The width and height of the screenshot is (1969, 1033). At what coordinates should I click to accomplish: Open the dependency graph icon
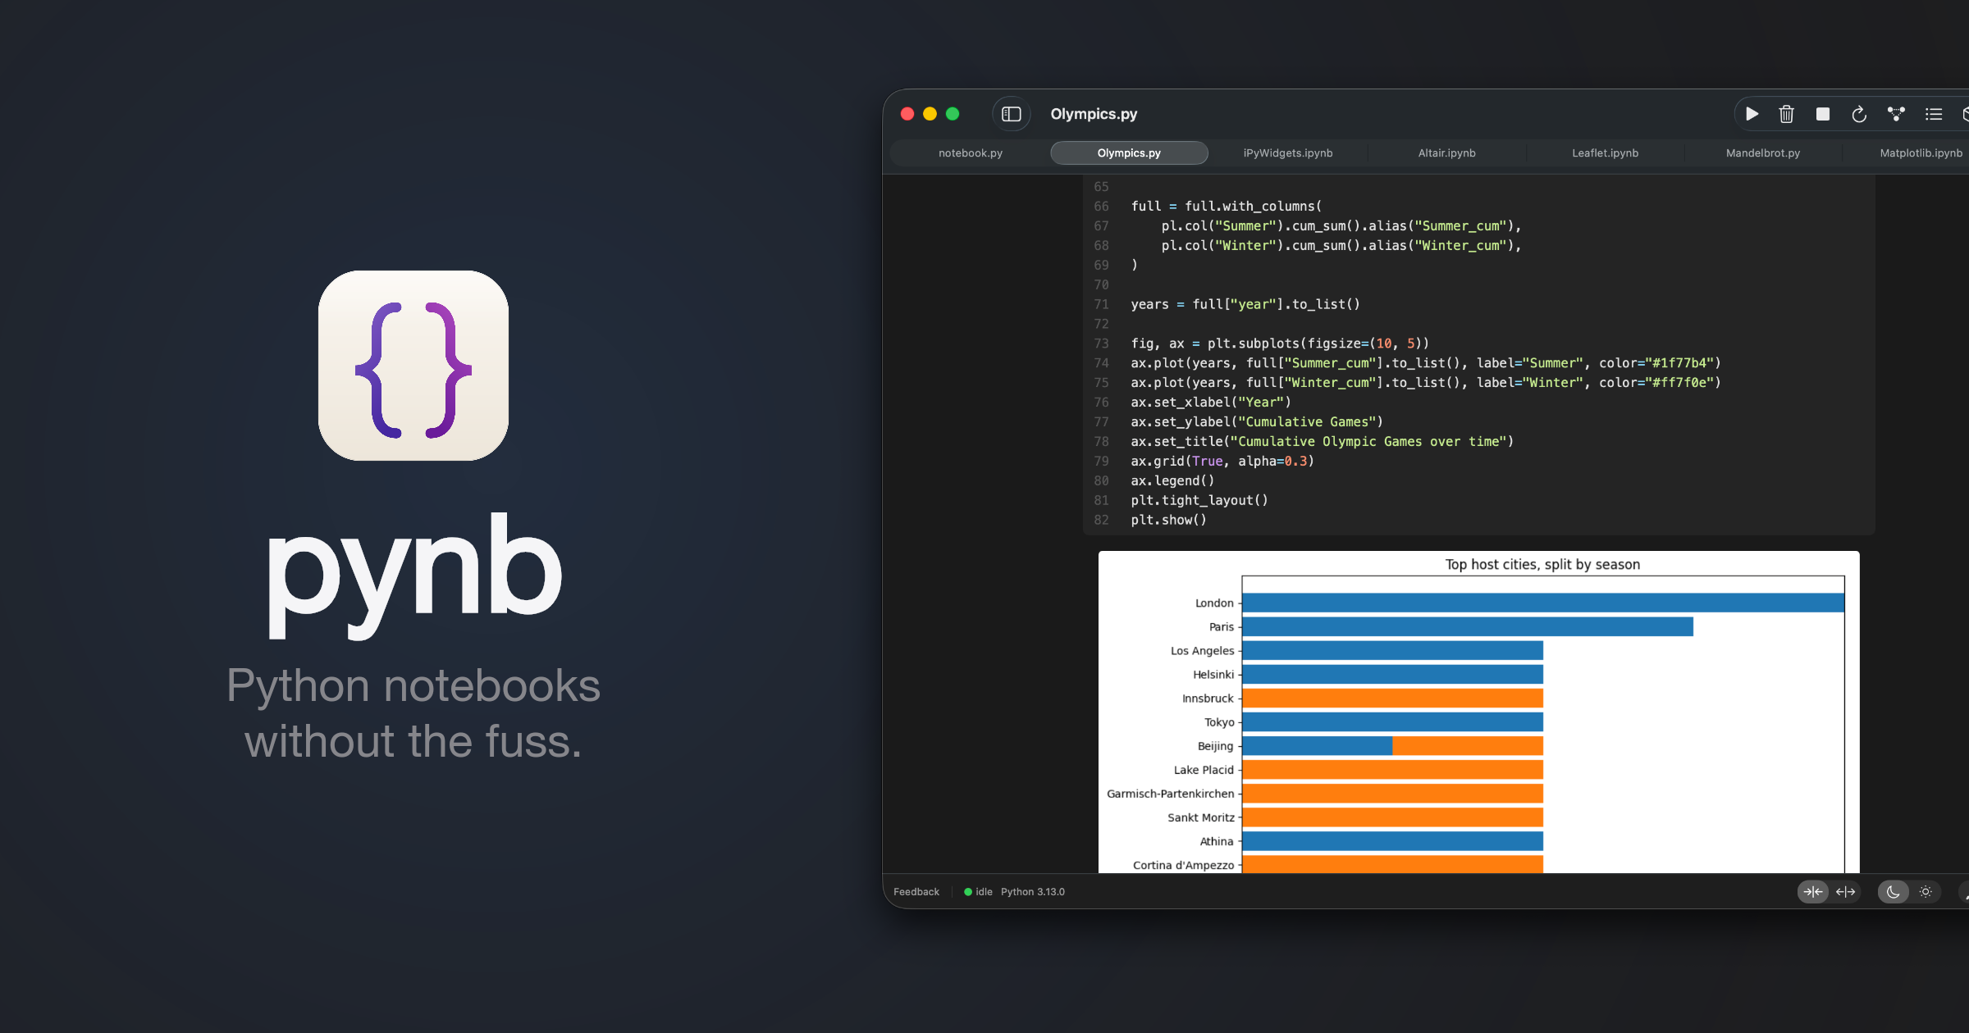(1897, 114)
